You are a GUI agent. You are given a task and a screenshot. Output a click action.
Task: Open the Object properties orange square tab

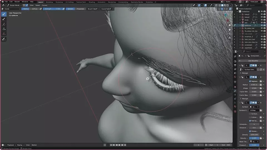click(x=235, y=87)
